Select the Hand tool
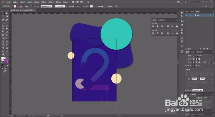The height and width of the screenshot is (117, 215). [x=3, y=55]
